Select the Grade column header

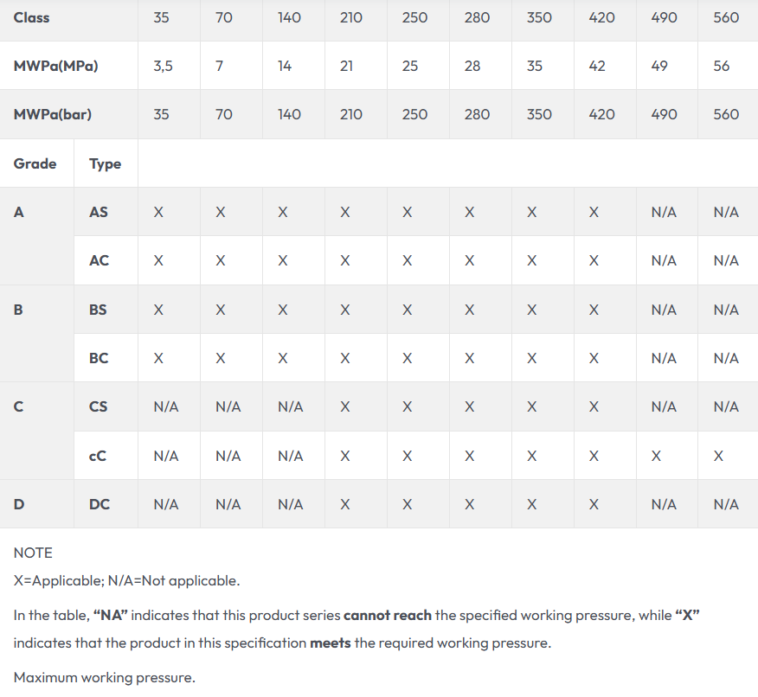click(x=35, y=163)
